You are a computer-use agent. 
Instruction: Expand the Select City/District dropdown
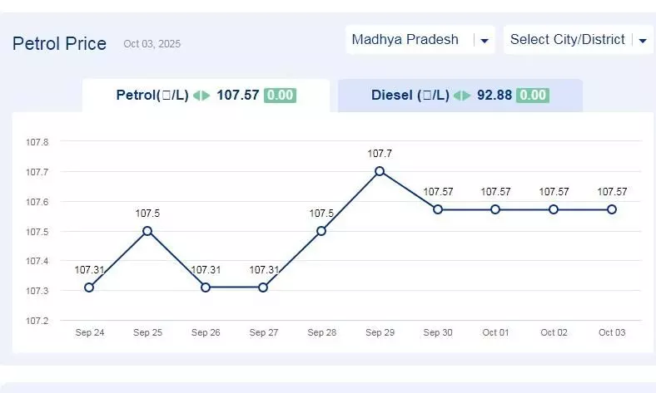(569, 40)
